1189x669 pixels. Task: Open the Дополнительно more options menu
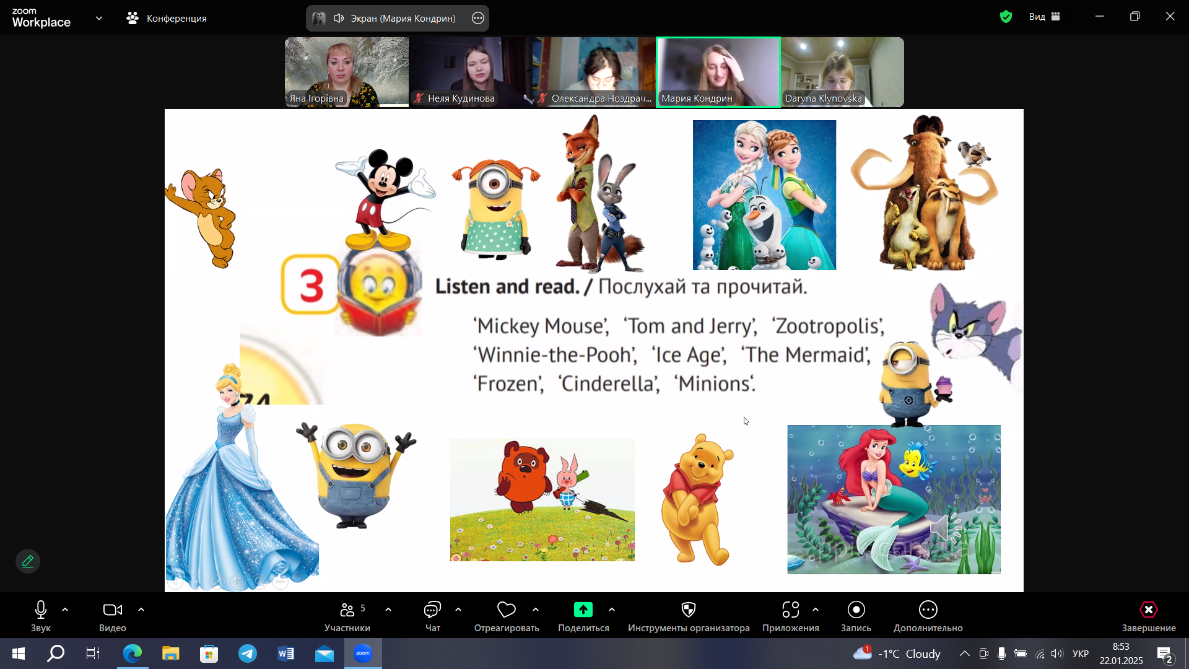click(x=928, y=616)
